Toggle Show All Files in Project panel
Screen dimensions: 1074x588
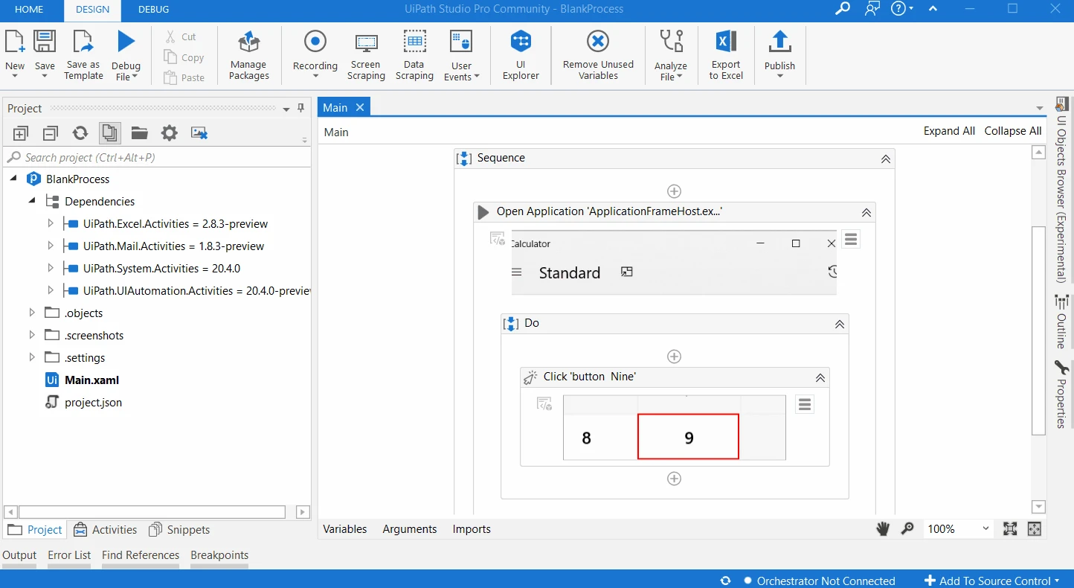click(x=109, y=133)
